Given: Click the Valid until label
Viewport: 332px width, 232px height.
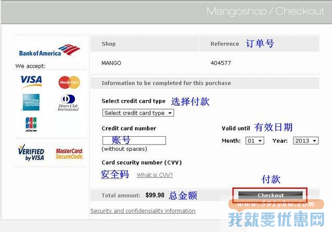Looking at the screenshot, I should point(236,128).
